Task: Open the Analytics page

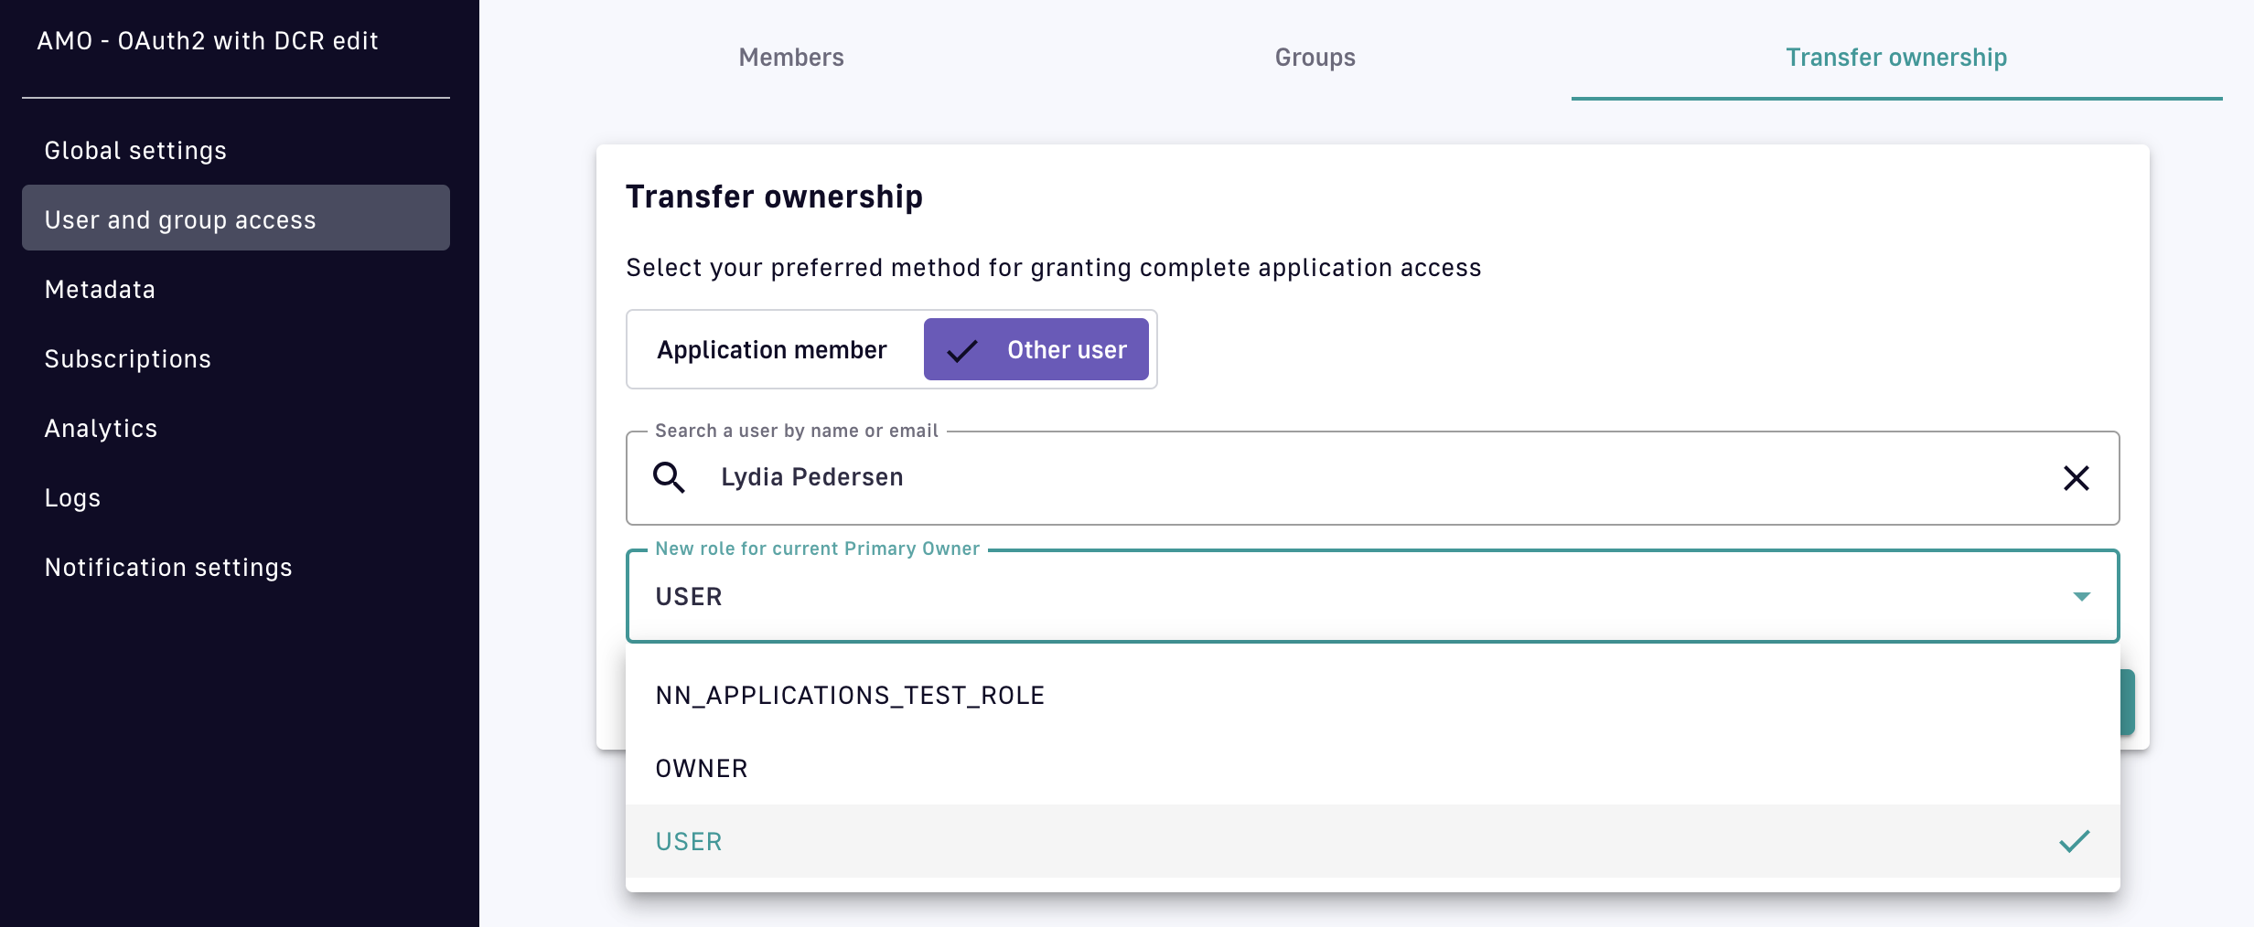Action: point(101,429)
